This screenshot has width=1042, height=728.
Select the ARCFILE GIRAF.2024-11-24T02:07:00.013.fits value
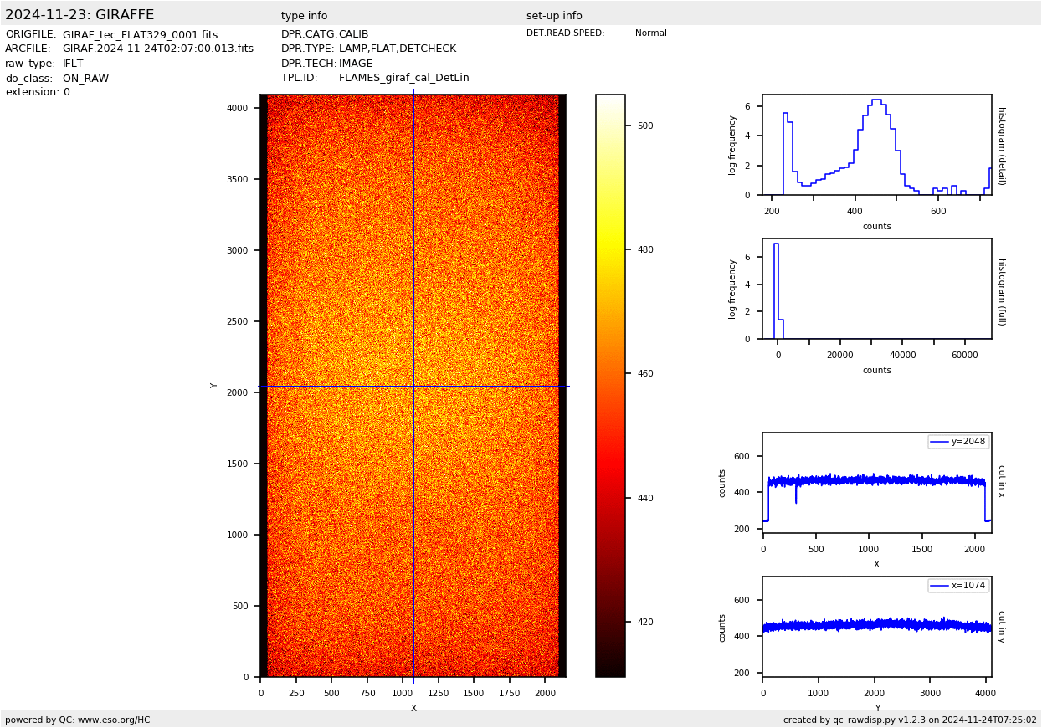(157, 49)
